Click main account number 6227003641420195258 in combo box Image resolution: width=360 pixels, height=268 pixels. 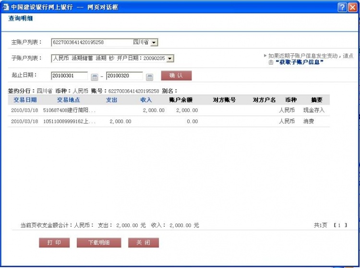tap(78, 42)
